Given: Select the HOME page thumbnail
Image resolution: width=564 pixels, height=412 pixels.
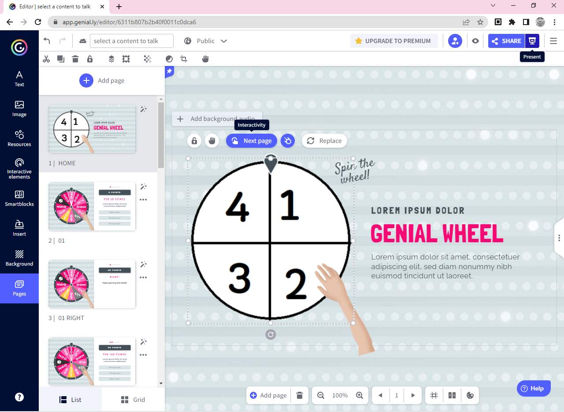Looking at the screenshot, I should (x=92, y=129).
